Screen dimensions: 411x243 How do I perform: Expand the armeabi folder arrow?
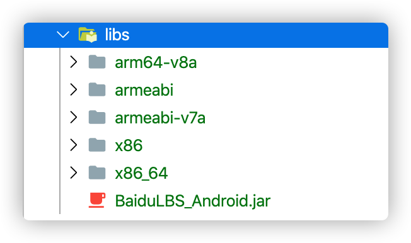pos(74,90)
